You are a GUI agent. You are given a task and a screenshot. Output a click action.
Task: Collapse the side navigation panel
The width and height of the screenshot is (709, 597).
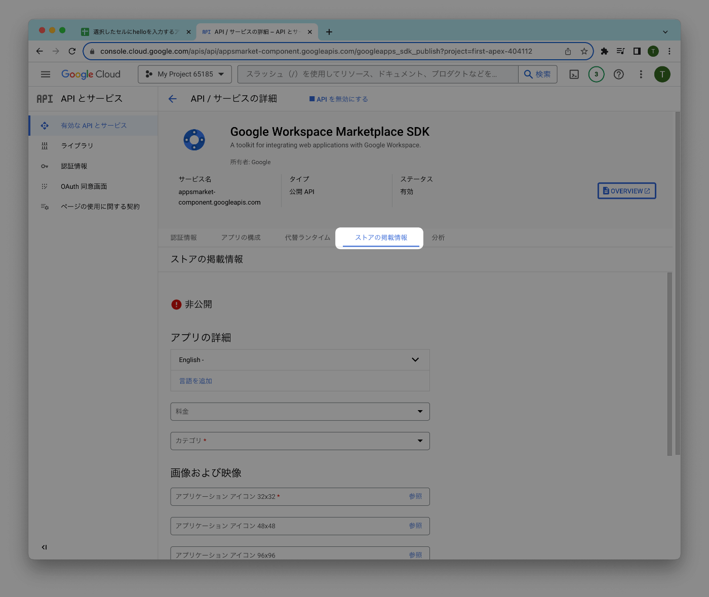(44, 547)
